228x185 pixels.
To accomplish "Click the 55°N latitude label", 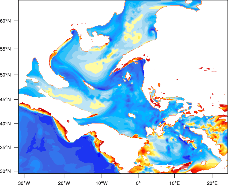I will point(5,49).
